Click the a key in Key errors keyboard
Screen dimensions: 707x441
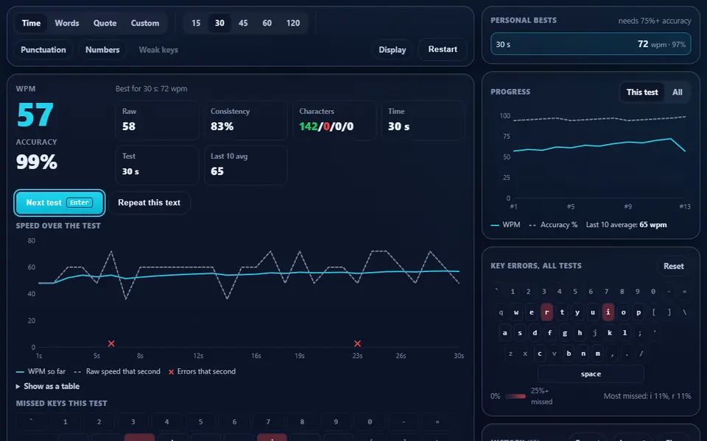click(504, 332)
